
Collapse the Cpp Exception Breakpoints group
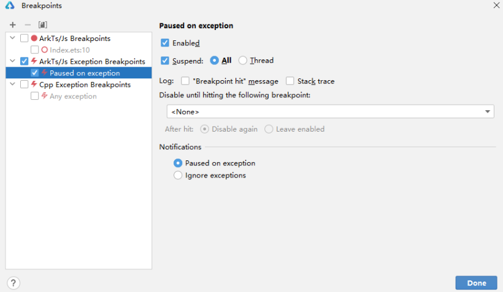coord(12,84)
